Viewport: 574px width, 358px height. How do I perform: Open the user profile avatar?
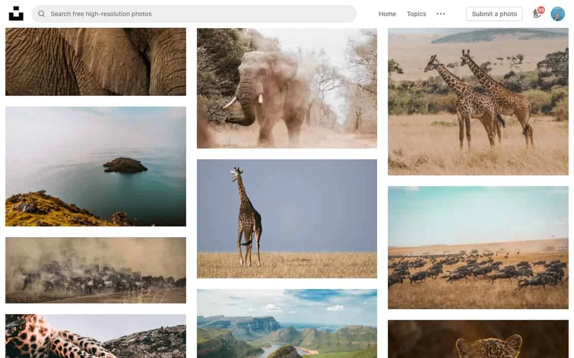558,14
